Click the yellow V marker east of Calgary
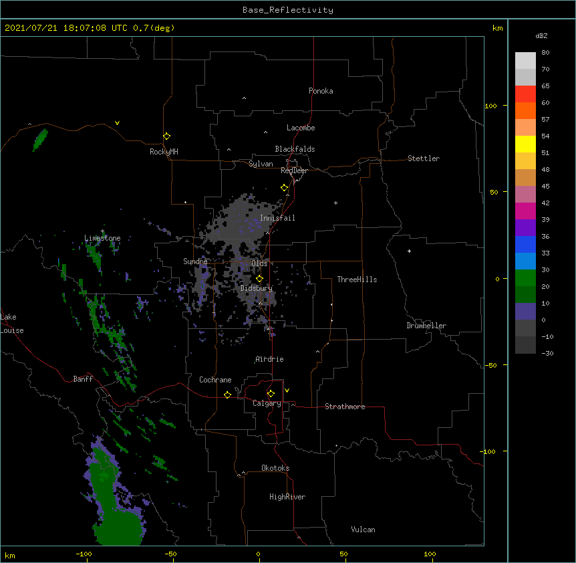 287,390
